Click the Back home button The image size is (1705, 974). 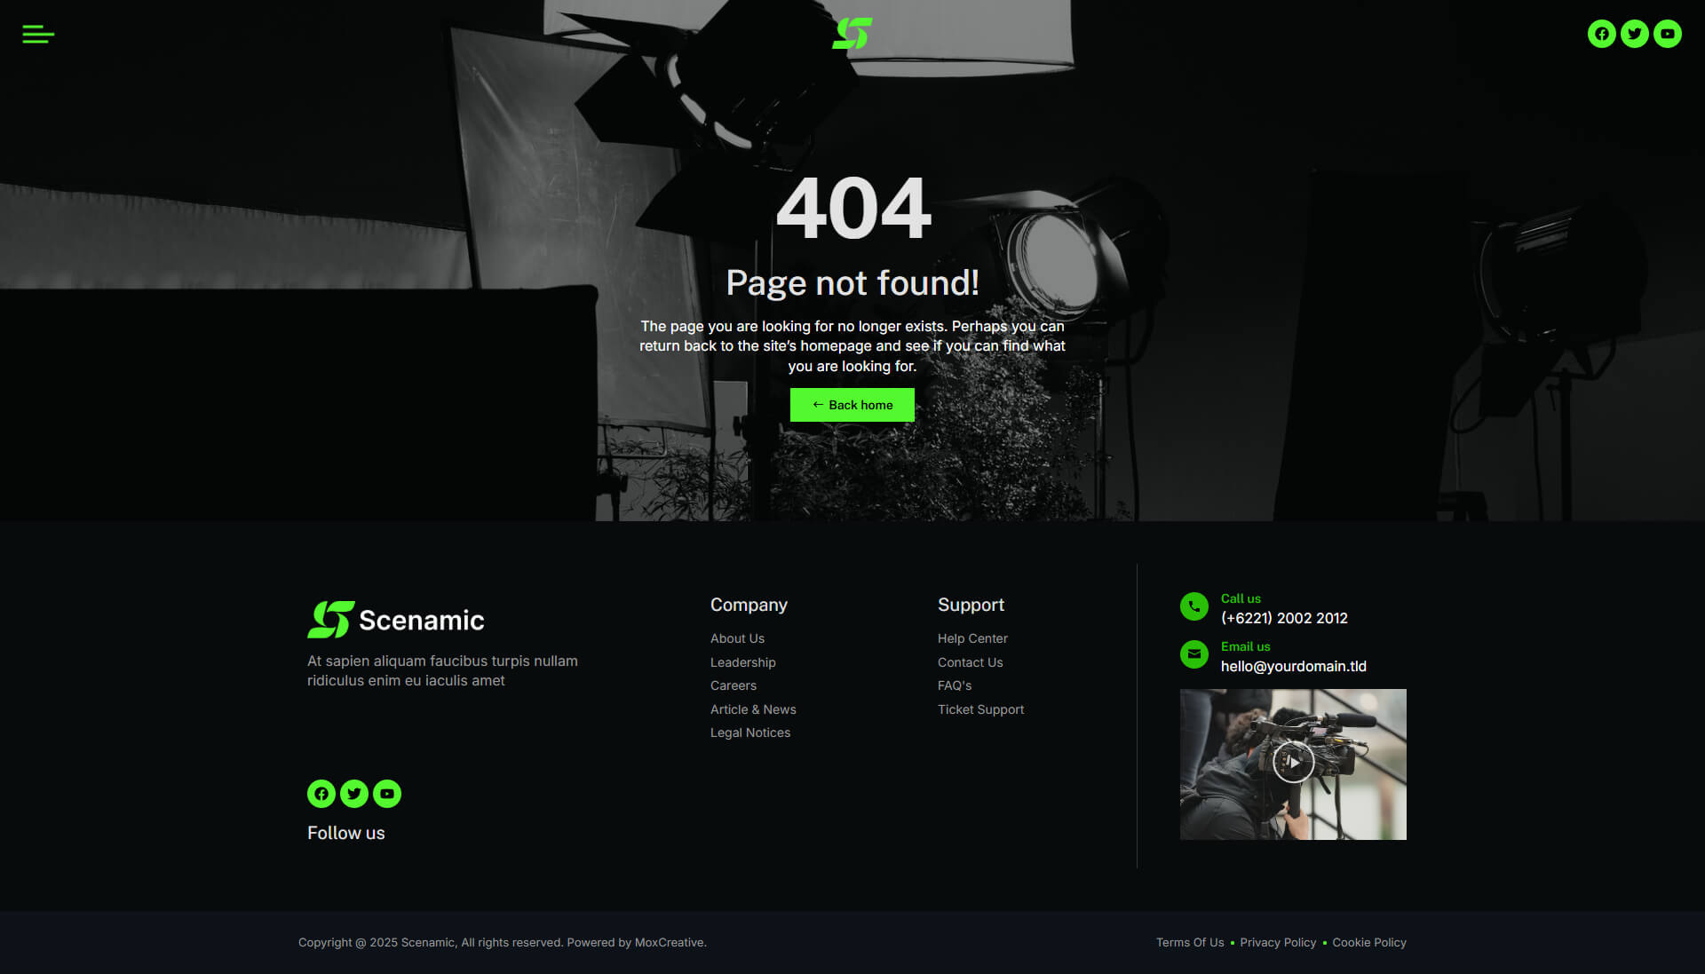coord(852,405)
